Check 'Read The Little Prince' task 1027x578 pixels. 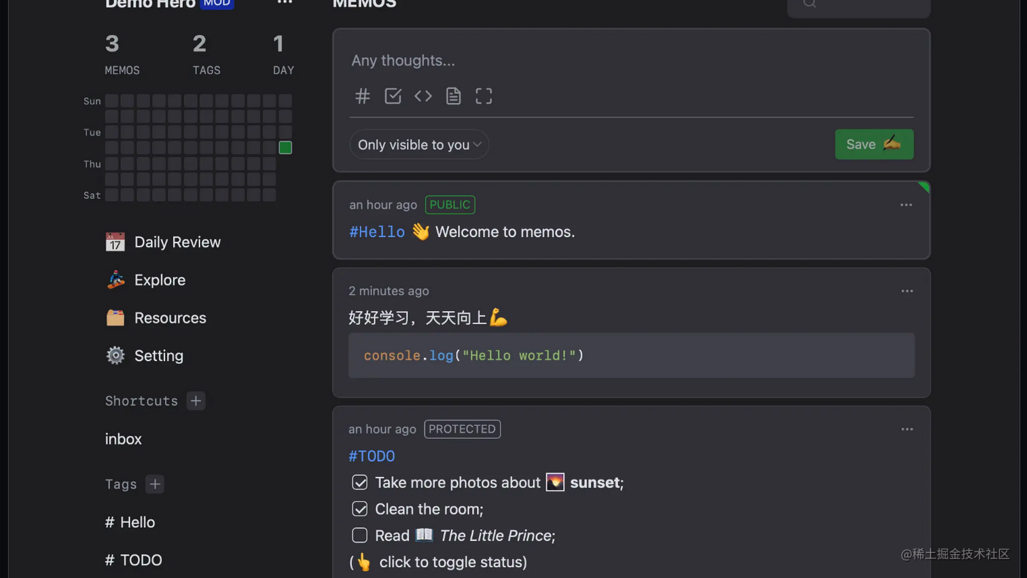pos(359,535)
